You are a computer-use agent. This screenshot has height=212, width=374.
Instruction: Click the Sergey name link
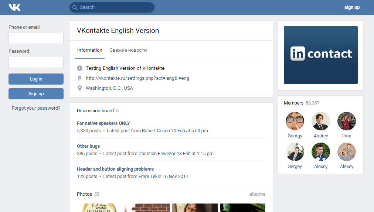click(x=295, y=167)
